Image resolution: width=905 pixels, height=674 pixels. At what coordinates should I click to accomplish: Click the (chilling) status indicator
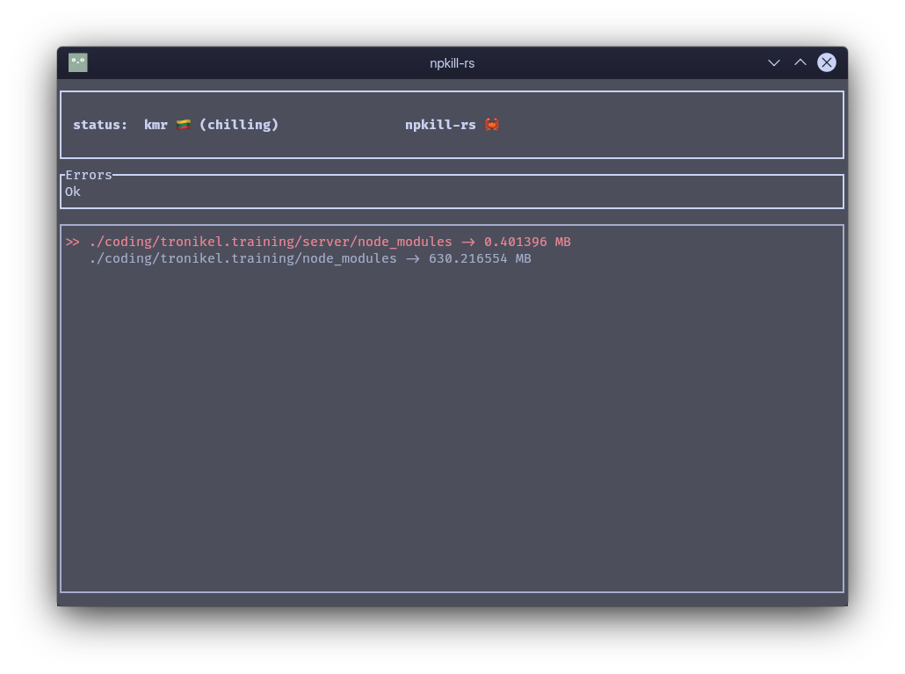pyautogui.click(x=238, y=124)
